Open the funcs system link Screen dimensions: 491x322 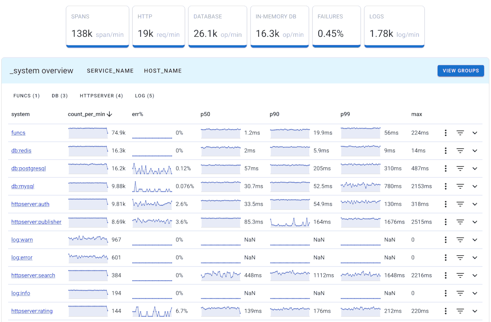point(19,133)
